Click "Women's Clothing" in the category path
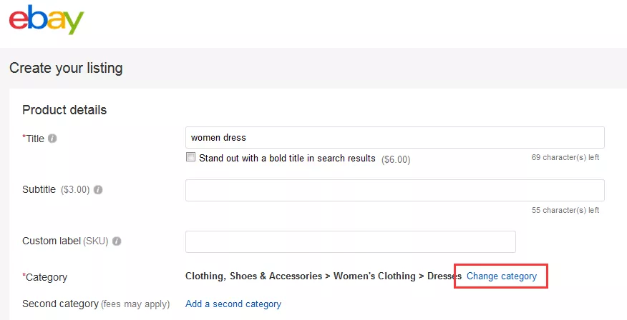The image size is (627, 320). tap(374, 276)
